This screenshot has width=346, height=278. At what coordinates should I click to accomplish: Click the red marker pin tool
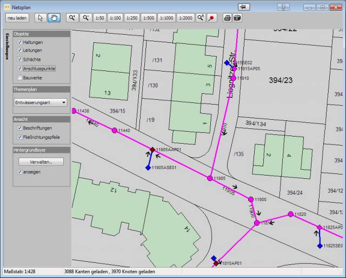pos(212,18)
